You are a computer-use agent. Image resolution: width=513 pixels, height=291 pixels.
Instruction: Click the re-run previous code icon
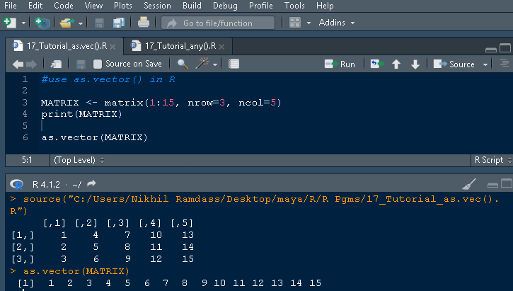click(x=375, y=64)
